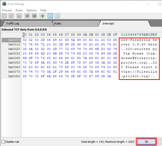Click hex byte 3A in row 0x0070
Viewport: 162px width, 146px height.
click(x=49, y=72)
